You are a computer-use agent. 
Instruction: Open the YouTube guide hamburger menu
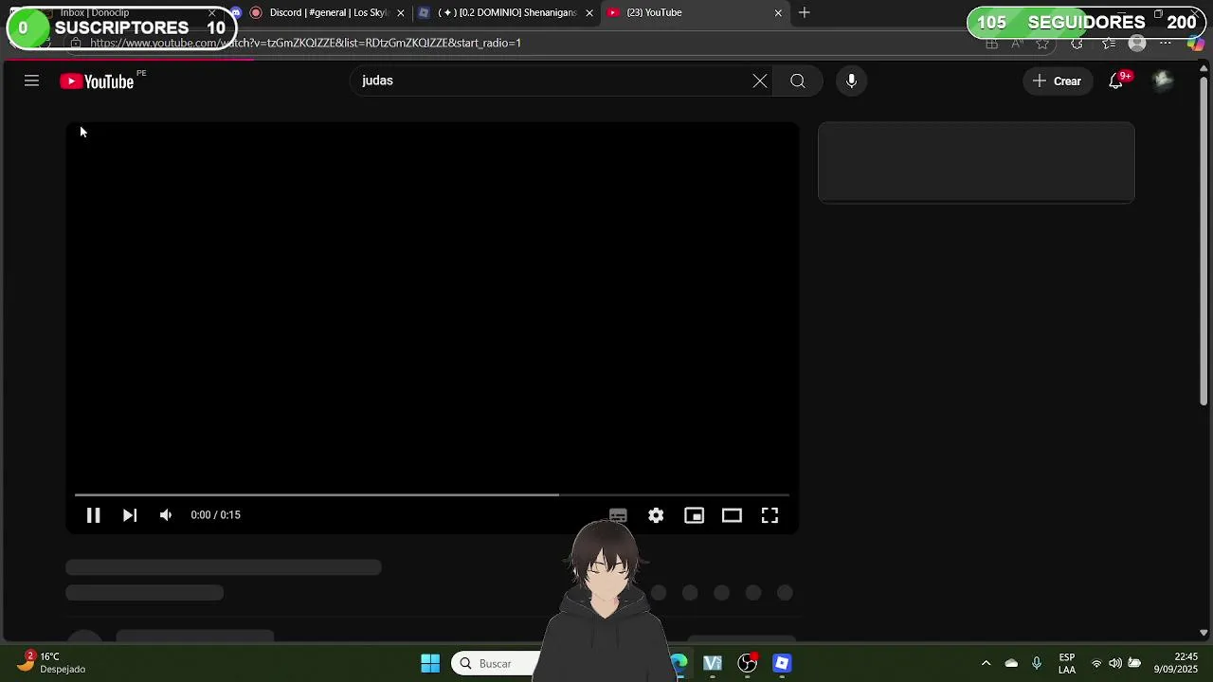(31, 81)
